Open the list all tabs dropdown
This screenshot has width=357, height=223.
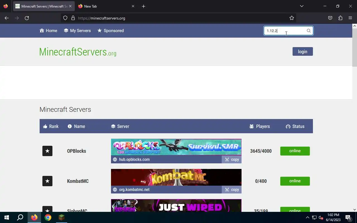point(301,6)
